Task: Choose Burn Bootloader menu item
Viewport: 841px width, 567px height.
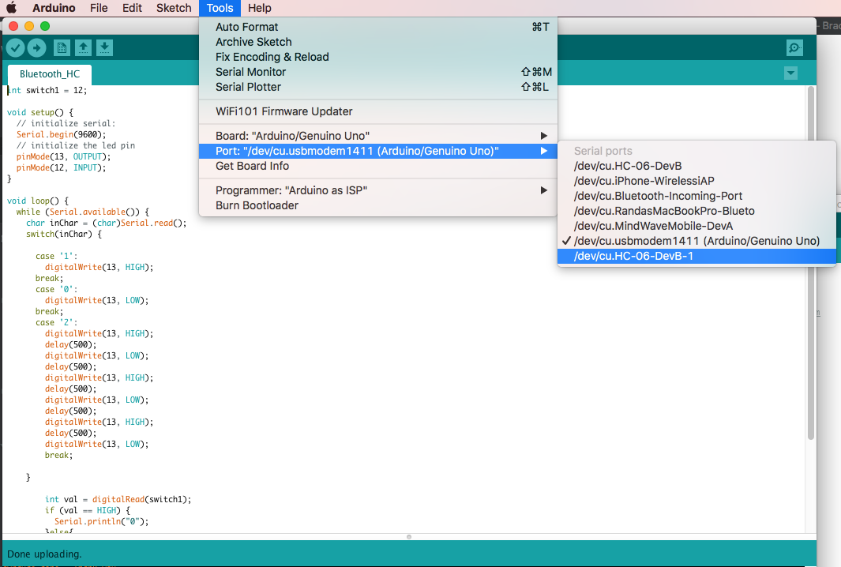Action: [377, 205]
